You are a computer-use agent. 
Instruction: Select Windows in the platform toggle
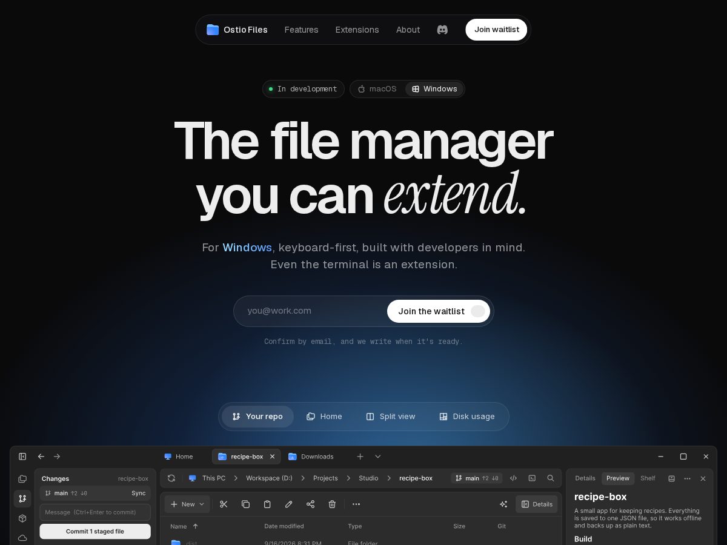tap(434, 89)
